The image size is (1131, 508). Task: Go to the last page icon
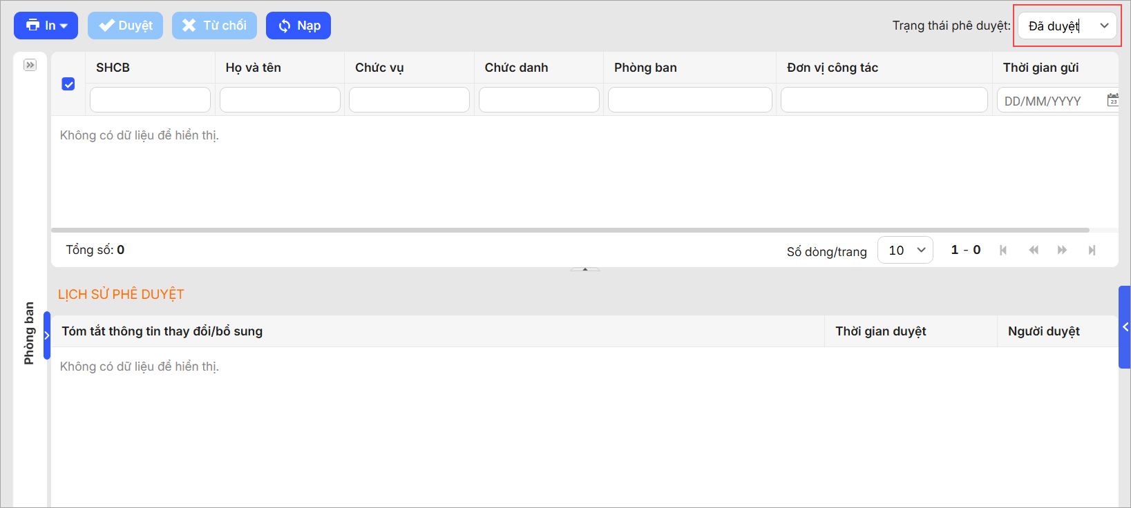(1092, 250)
